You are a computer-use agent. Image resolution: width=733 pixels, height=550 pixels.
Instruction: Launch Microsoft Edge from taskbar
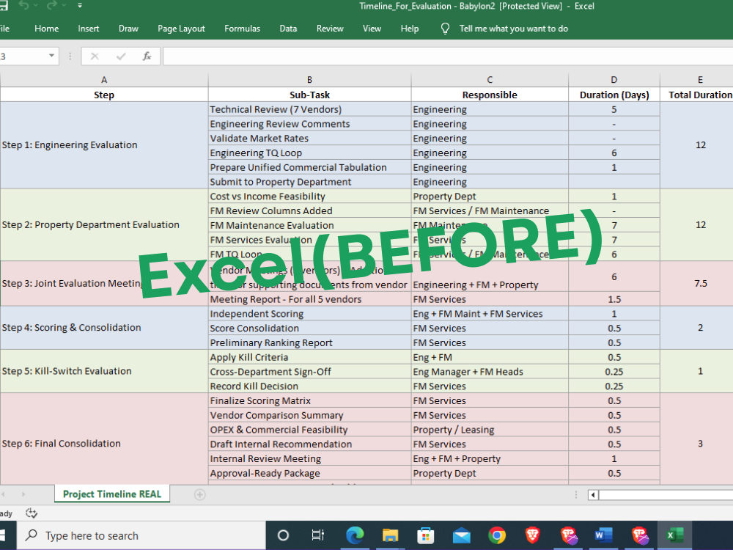(x=355, y=535)
